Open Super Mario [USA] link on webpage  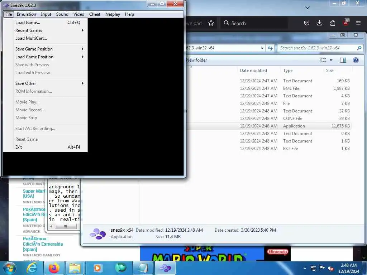tap(34, 194)
